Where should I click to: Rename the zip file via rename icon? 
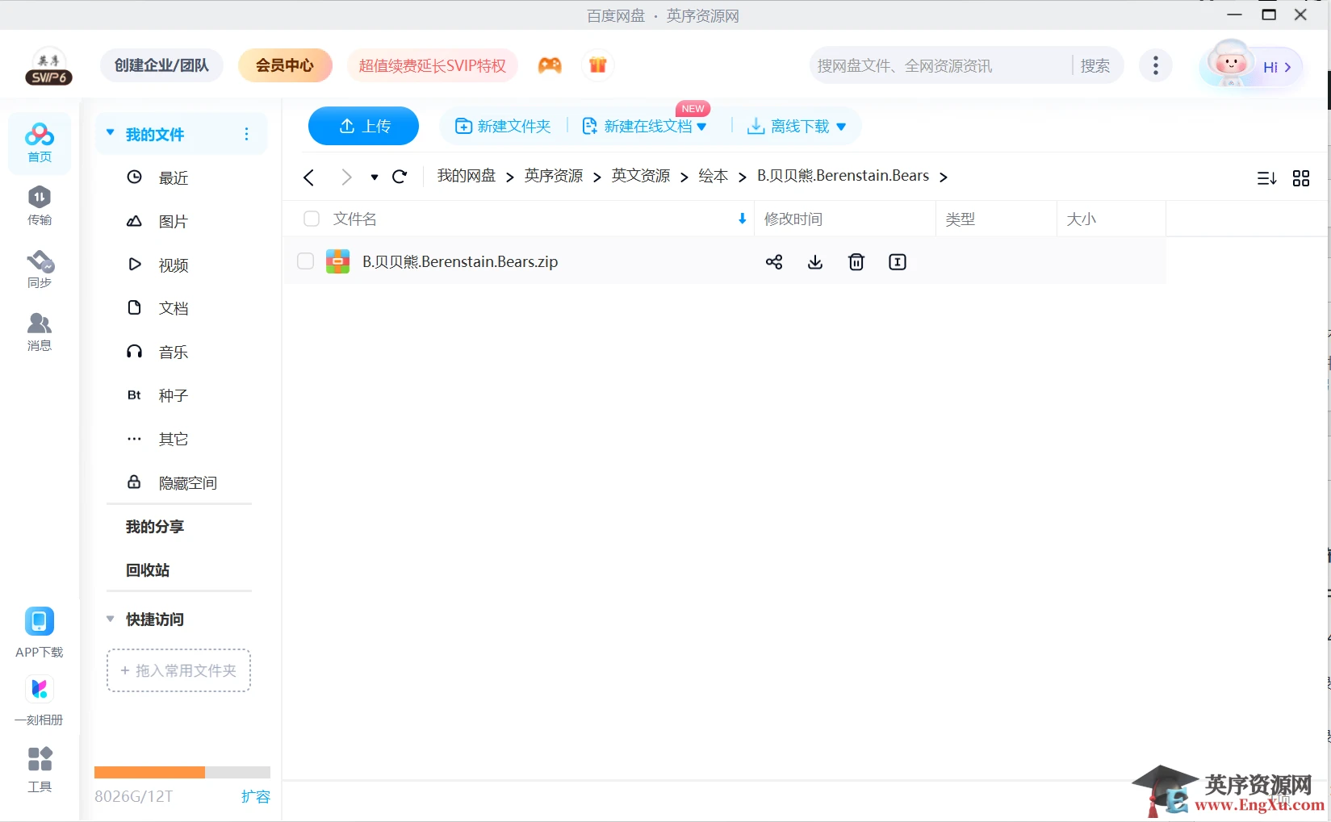pyautogui.click(x=898, y=261)
